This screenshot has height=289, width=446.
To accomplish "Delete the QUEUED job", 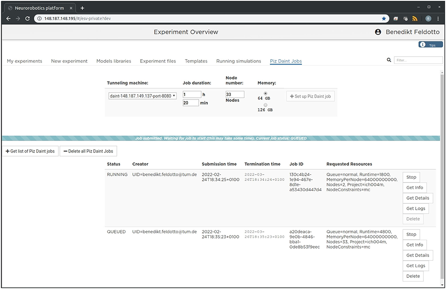I will tap(413, 276).
